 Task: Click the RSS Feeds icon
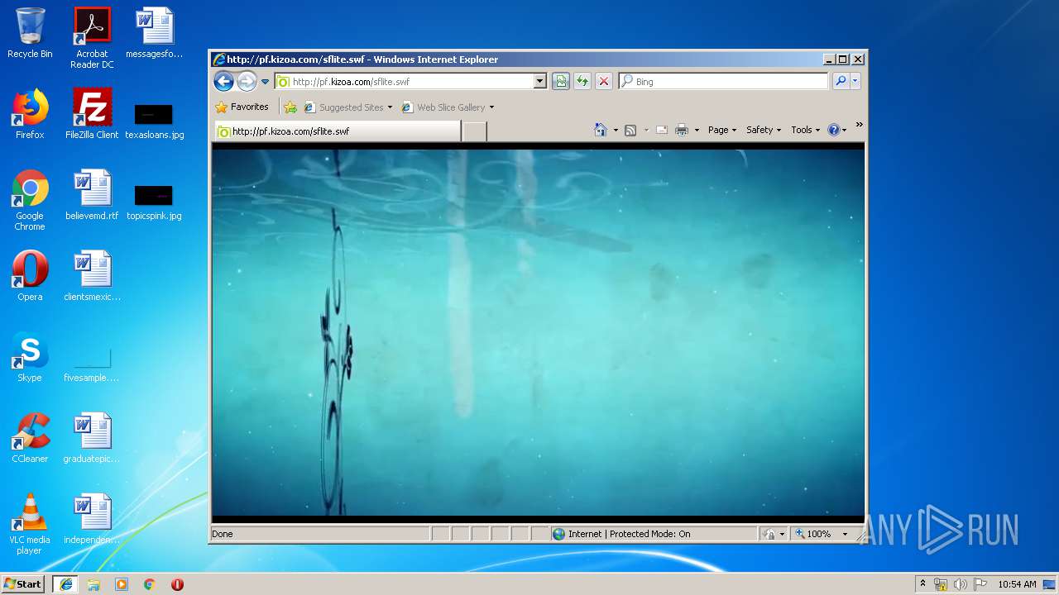pyautogui.click(x=630, y=130)
